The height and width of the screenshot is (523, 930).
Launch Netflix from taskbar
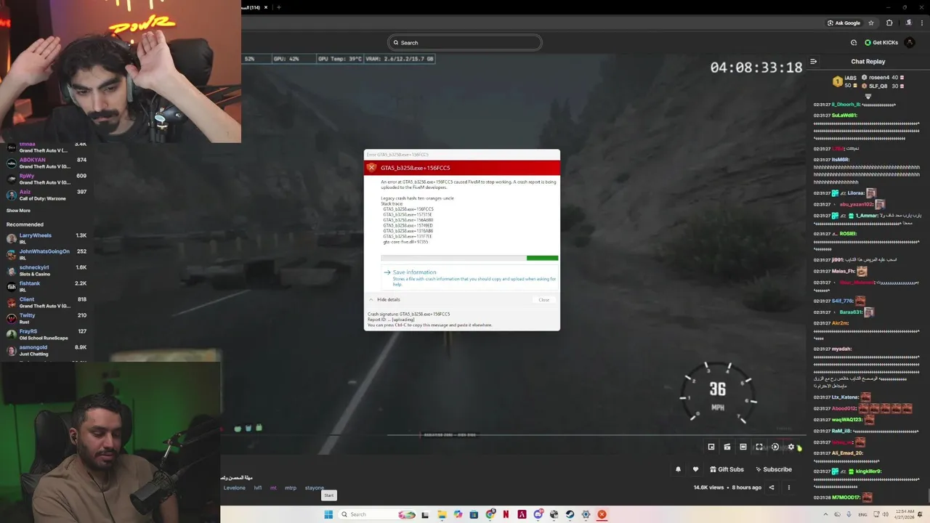pos(506,514)
